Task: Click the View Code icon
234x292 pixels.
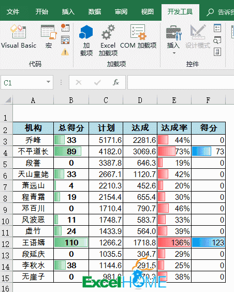Action: click(x=217, y=40)
